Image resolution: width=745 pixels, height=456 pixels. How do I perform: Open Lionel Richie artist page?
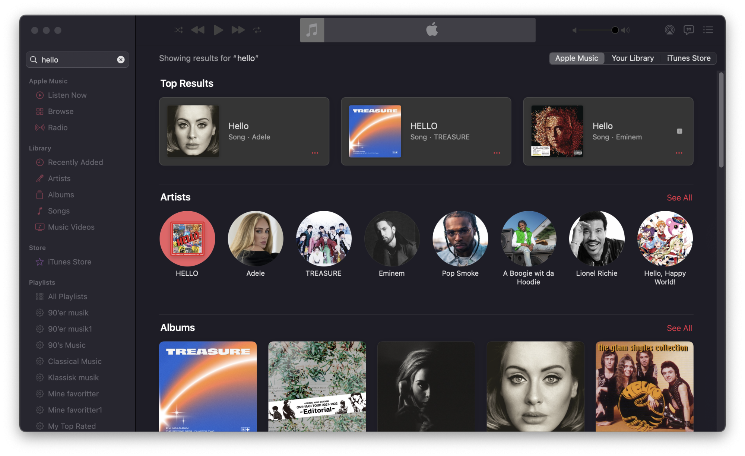click(597, 239)
